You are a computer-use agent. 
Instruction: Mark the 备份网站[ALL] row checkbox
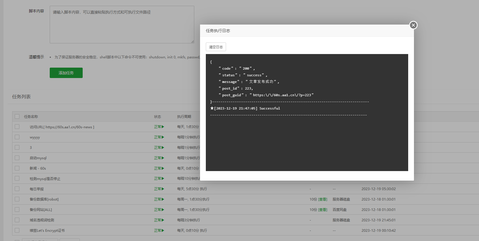click(17, 210)
